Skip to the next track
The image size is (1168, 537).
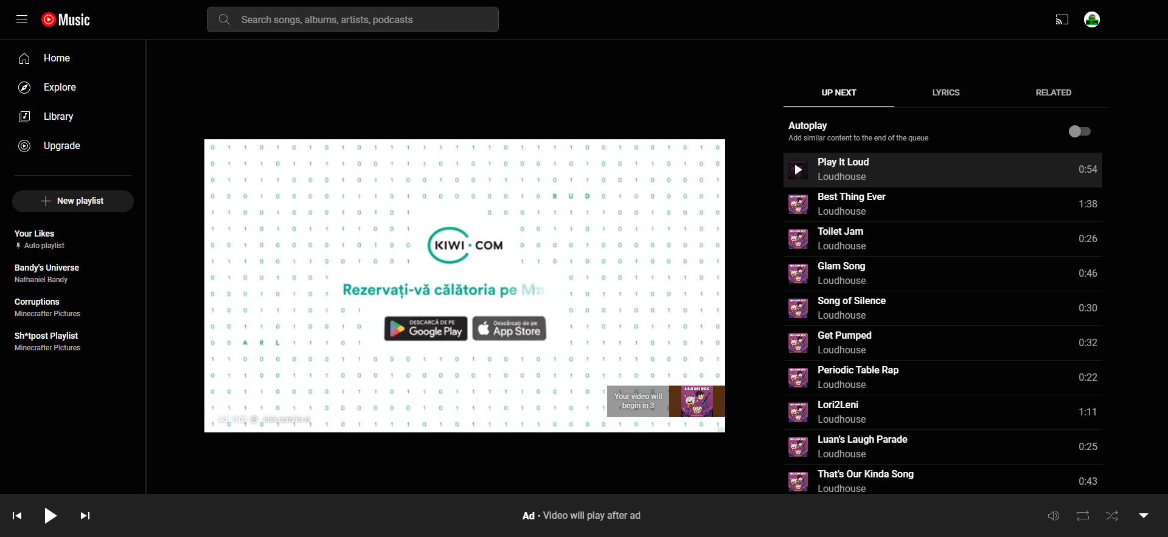pos(85,516)
